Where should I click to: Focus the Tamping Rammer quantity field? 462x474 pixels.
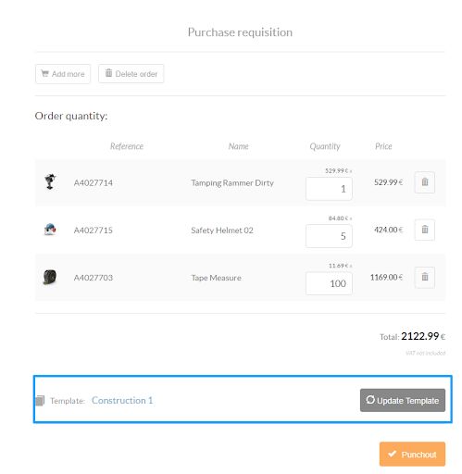pos(329,189)
